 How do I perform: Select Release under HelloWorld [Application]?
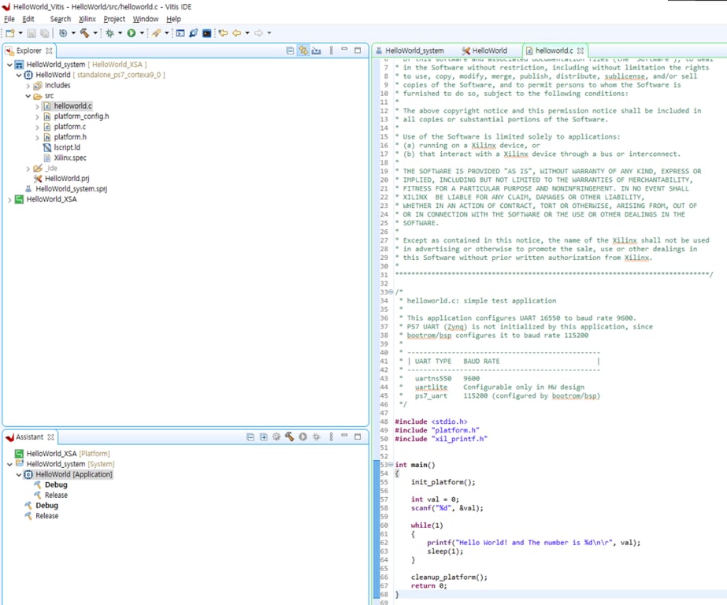click(x=56, y=496)
